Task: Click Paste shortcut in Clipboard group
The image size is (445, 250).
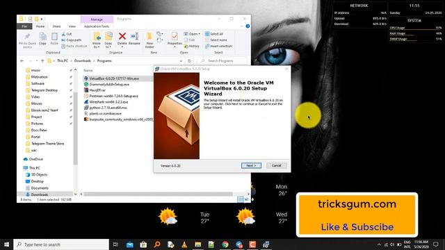Action: pos(74,46)
